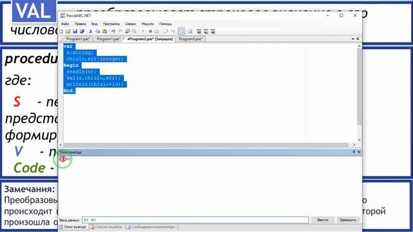The width and height of the screenshot is (413, 232).
Task: Click the Redo toolbar icon
Action: pos(120,32)
